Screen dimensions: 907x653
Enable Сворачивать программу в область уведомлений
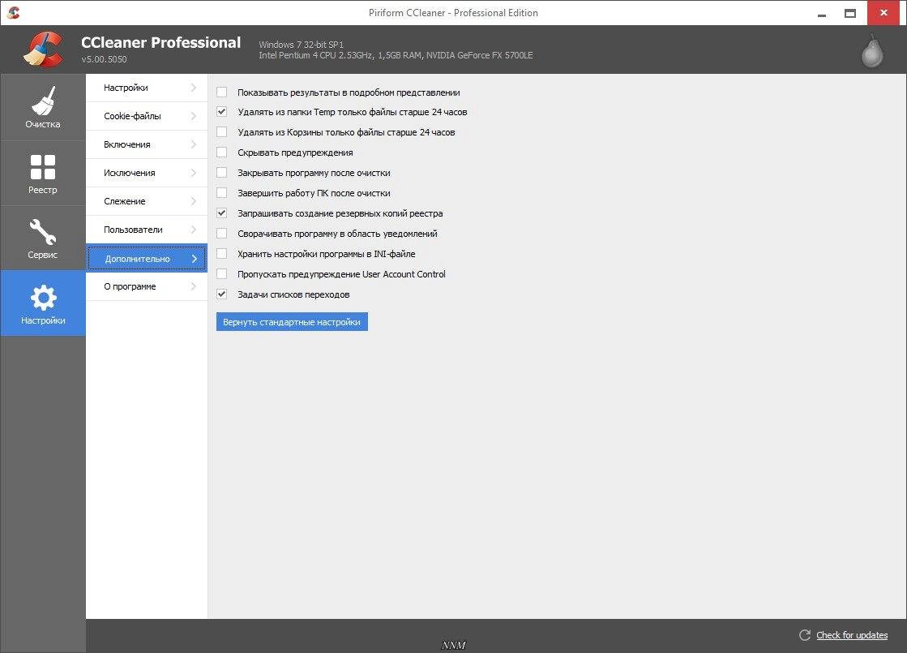point(221,234)
